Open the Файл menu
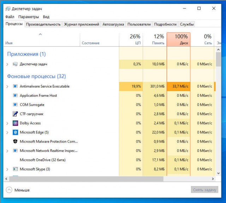Image resolution: width=226 pixels, height=203 pixels. 10,17
